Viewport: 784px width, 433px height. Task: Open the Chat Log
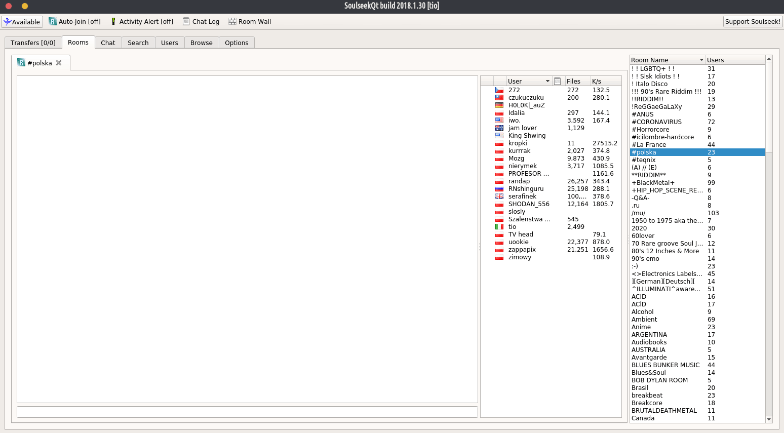(201, 22)
